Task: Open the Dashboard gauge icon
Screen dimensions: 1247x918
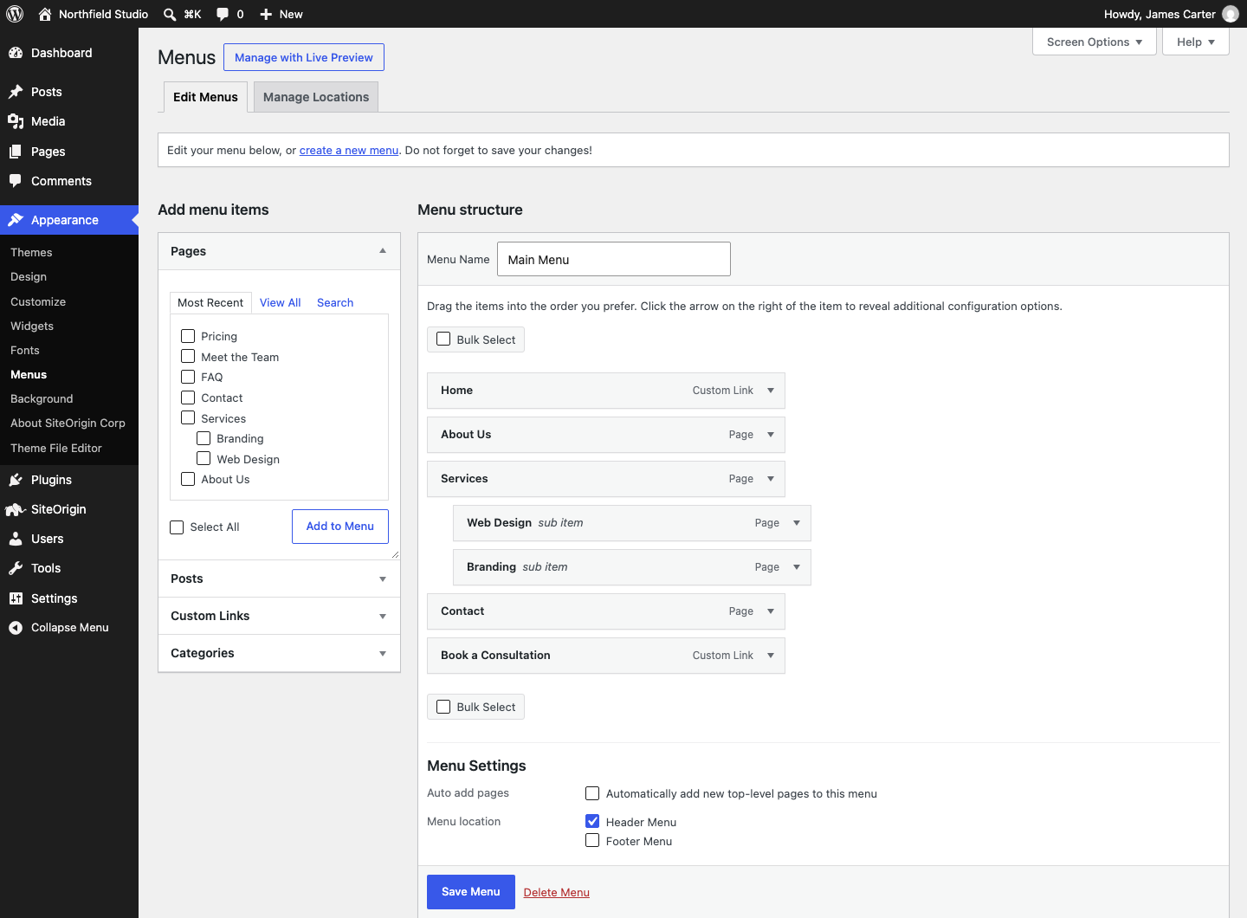Action: [16, 53]
